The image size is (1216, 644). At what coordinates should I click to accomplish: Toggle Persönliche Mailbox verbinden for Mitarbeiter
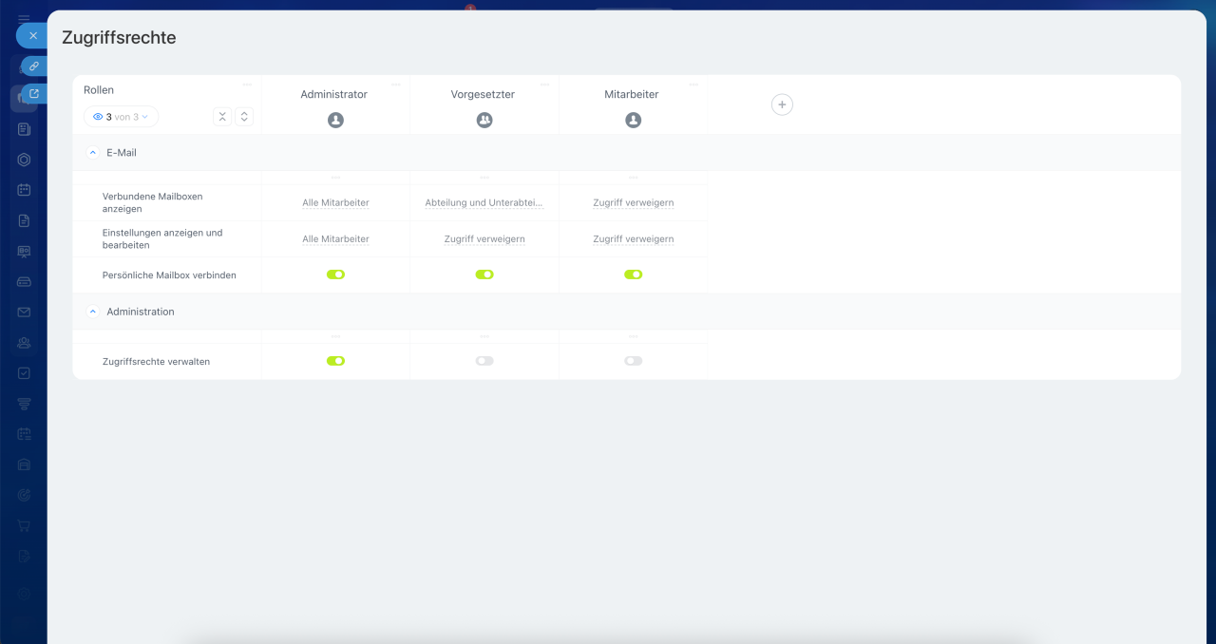pos(634,275)
